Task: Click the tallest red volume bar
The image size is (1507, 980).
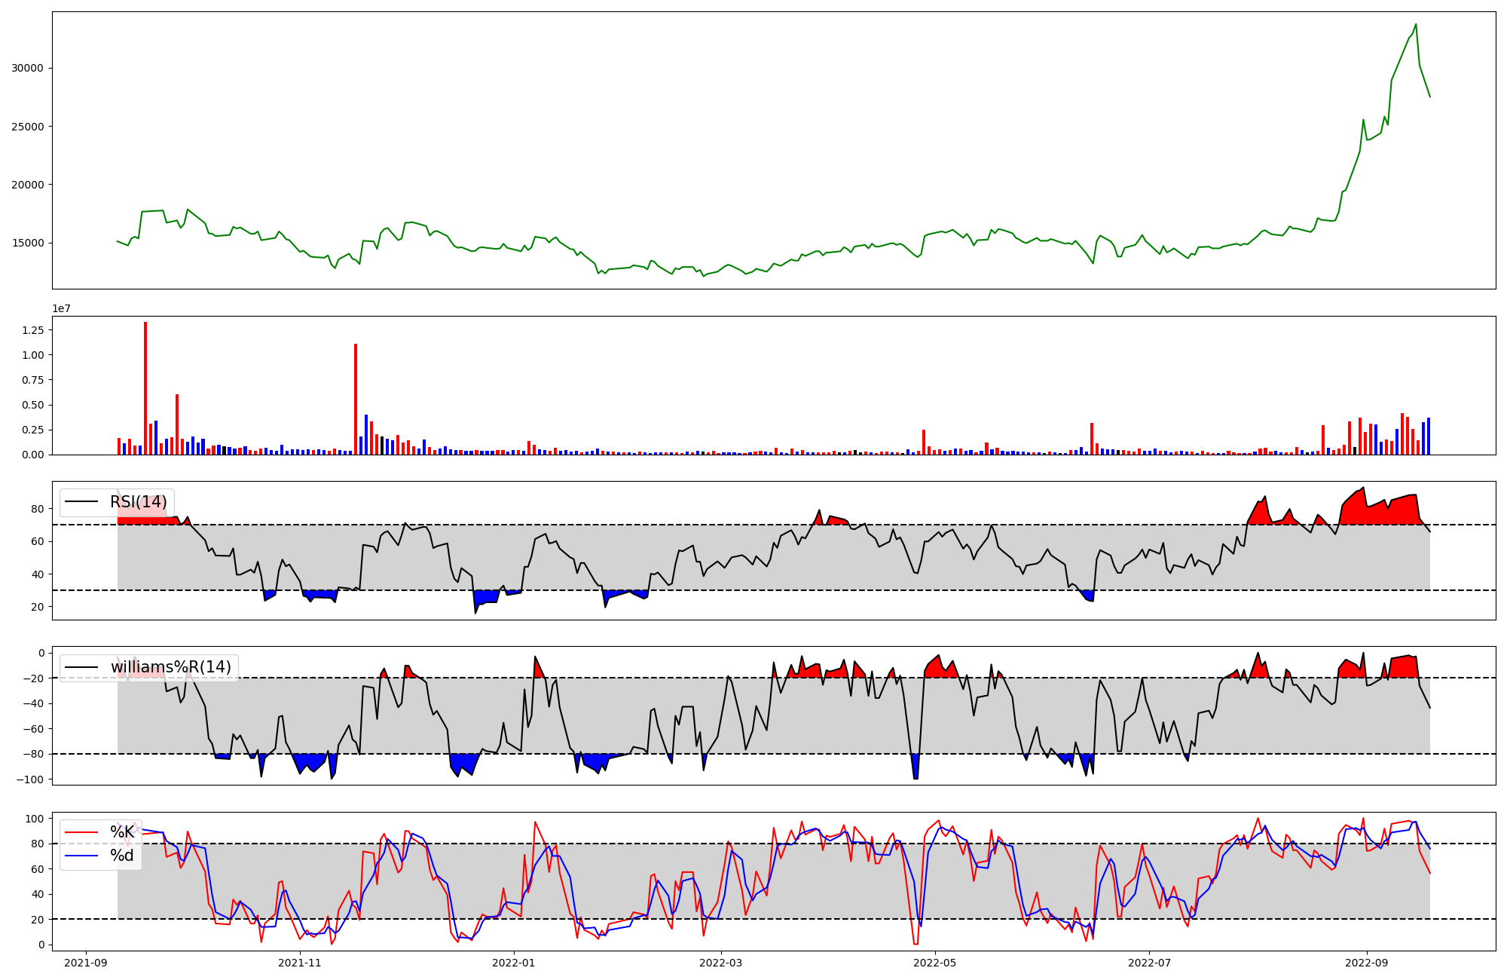Action: coord(145,388)
